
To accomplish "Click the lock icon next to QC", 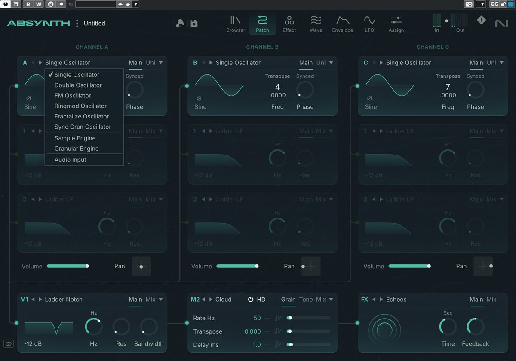I will click(x=503, y=4).
